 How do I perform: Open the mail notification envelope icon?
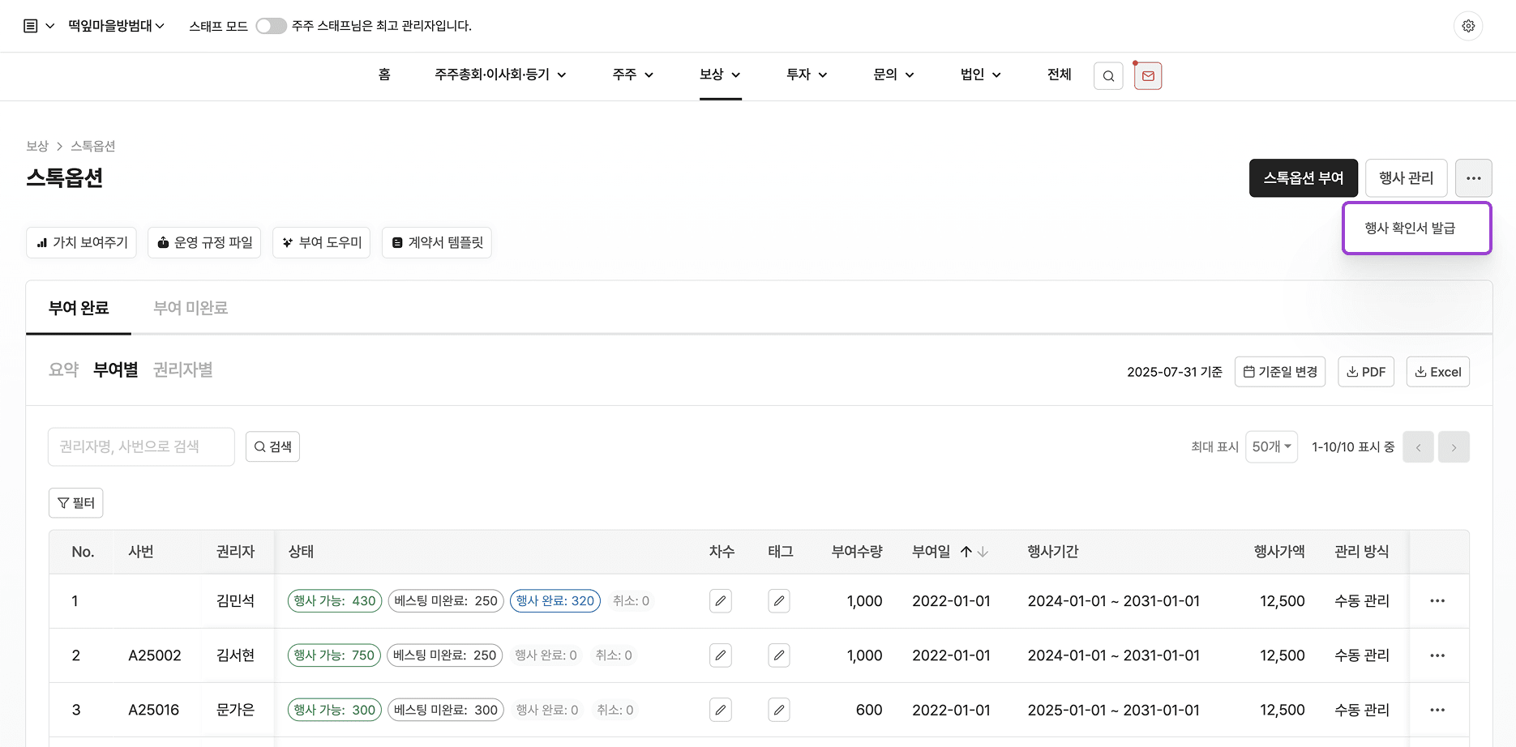tap(1147, 75)
